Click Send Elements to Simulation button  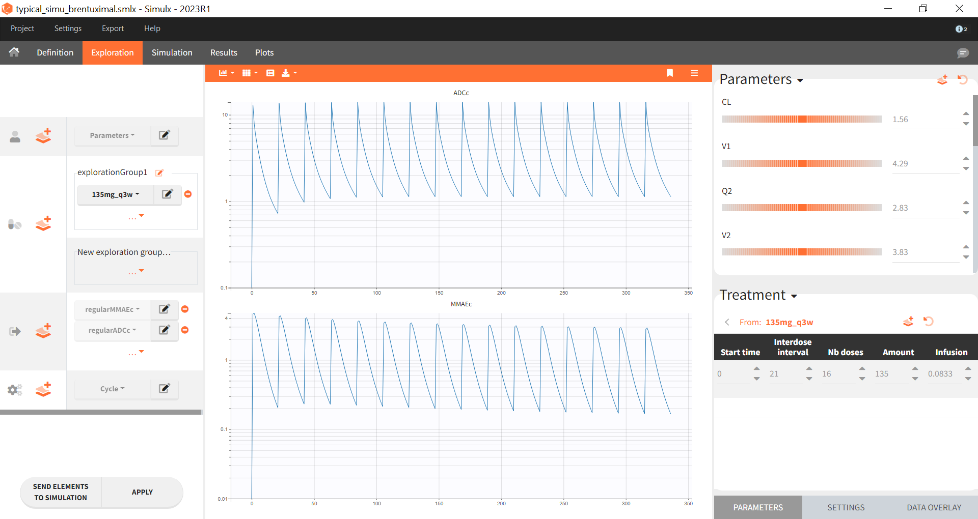(61, 492)
